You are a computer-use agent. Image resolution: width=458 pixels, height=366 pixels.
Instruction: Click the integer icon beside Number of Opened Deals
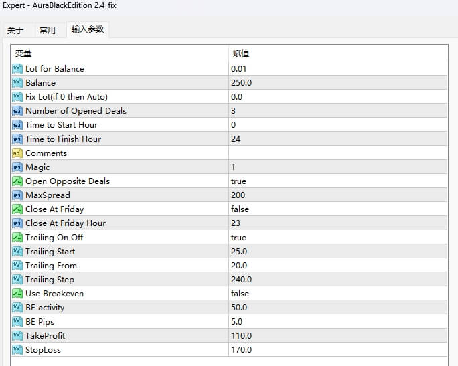pos(17,111)
